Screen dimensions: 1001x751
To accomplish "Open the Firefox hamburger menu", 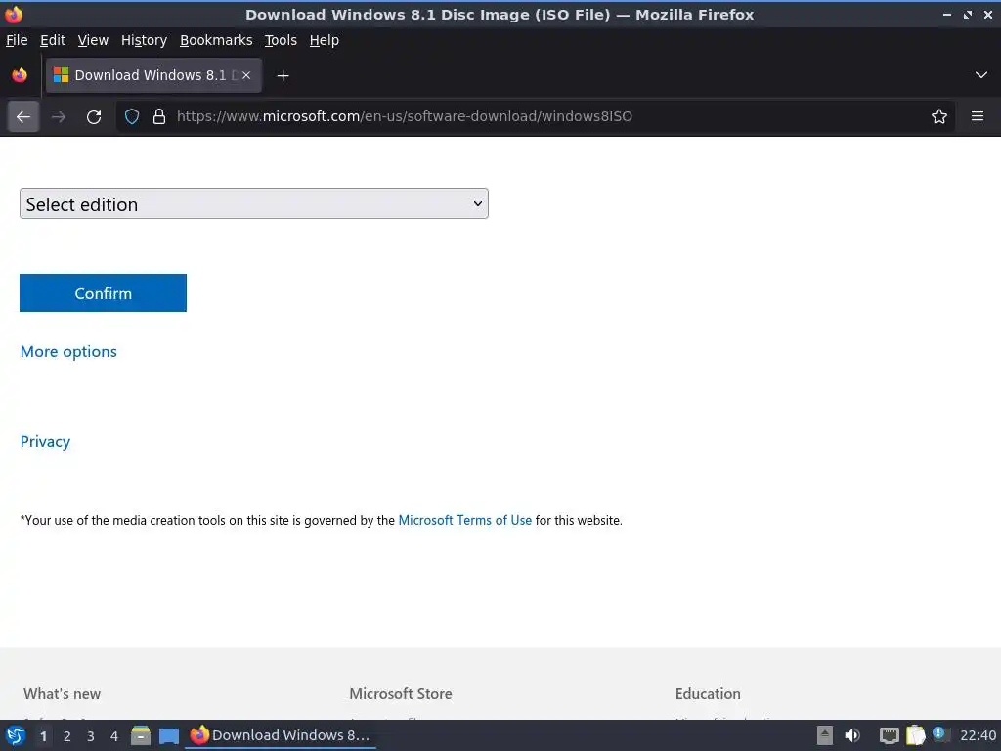I will 978,116.
